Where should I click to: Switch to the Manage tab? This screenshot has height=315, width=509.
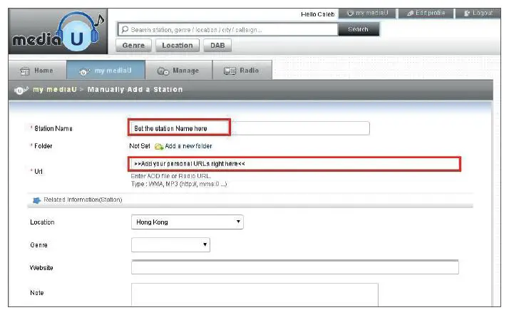[x=178, y=70]
